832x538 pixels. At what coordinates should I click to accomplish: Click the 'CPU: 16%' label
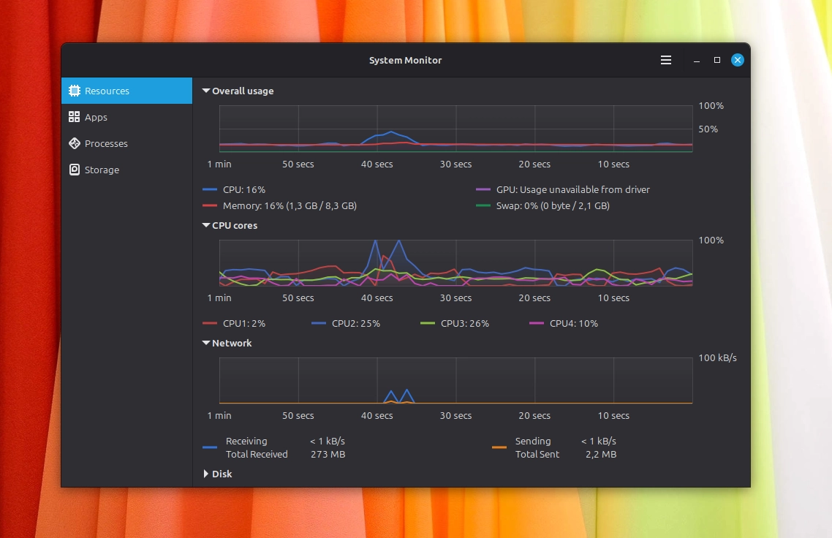(244, 189)
